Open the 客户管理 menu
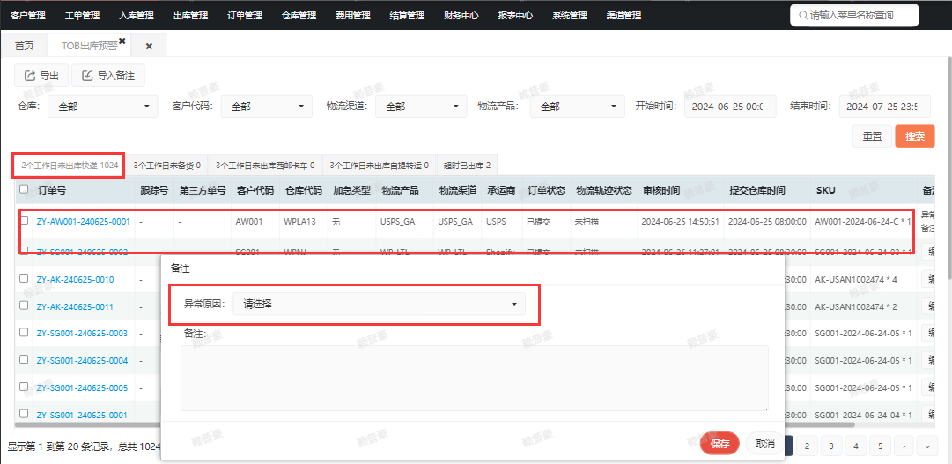 (28, 16)
